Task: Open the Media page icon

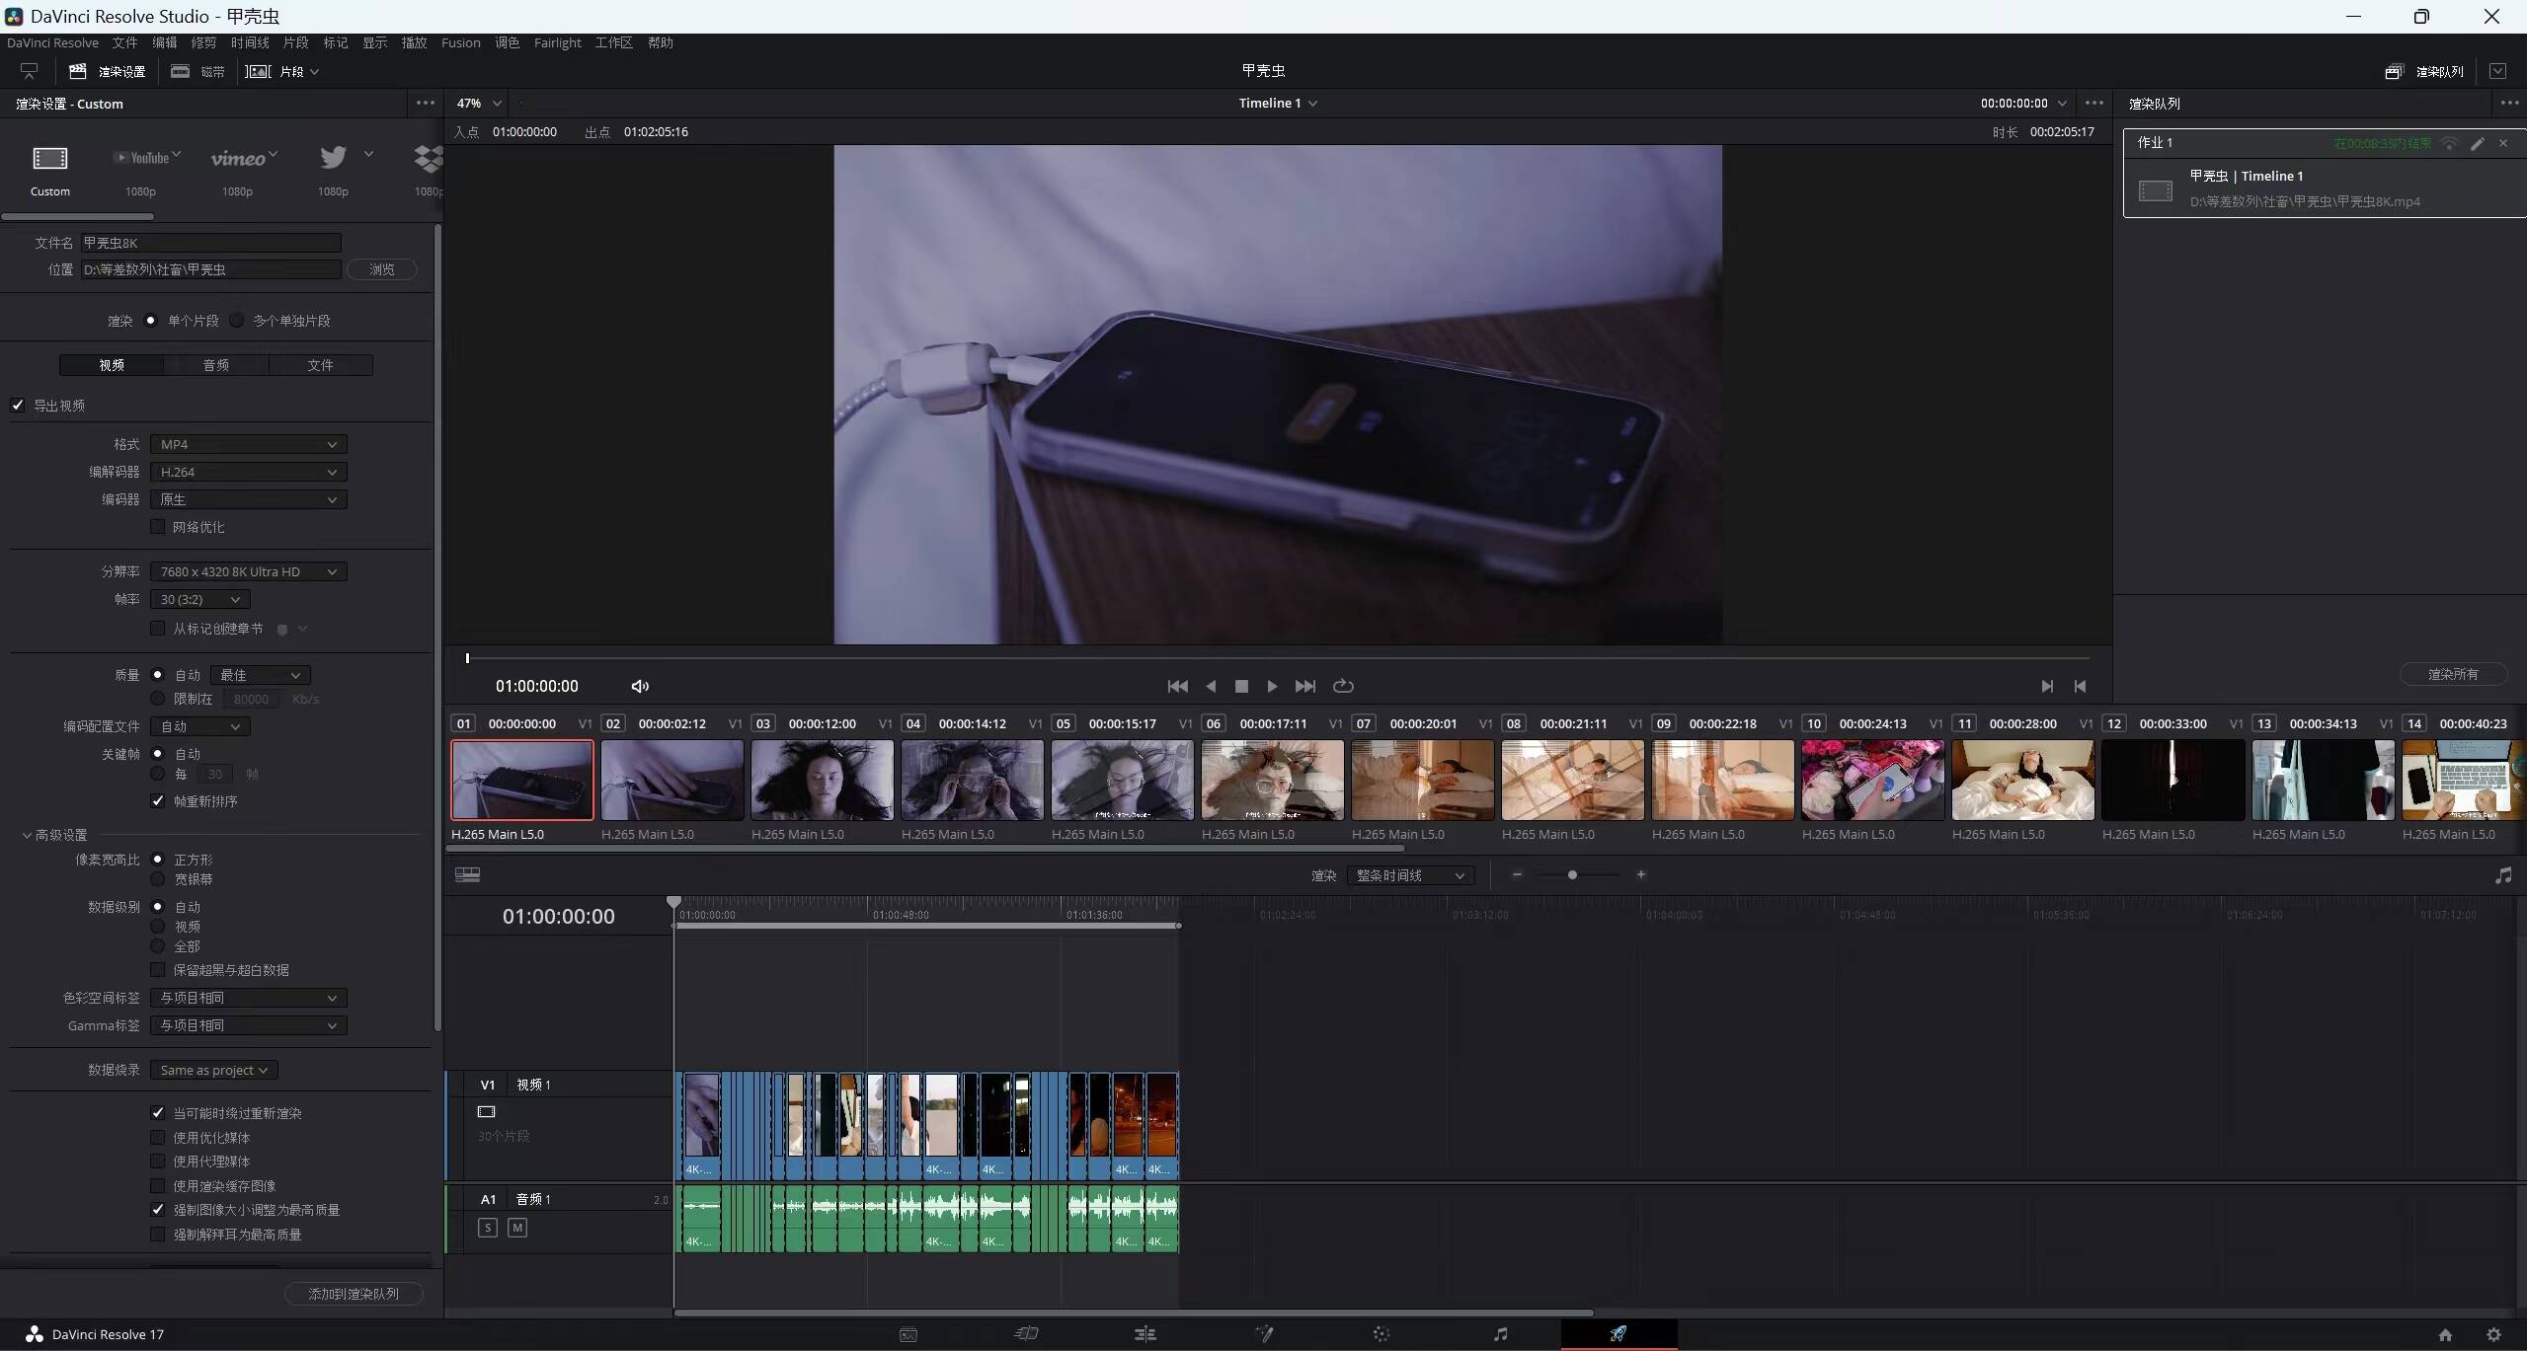Action: 908,1334
